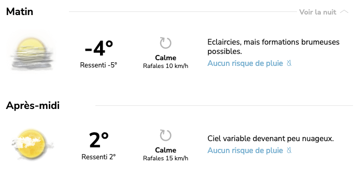This screenshot has height=193, width=354.
Task: Click the afternoon calm wind circular arrow icon
Action: (165, 135)
